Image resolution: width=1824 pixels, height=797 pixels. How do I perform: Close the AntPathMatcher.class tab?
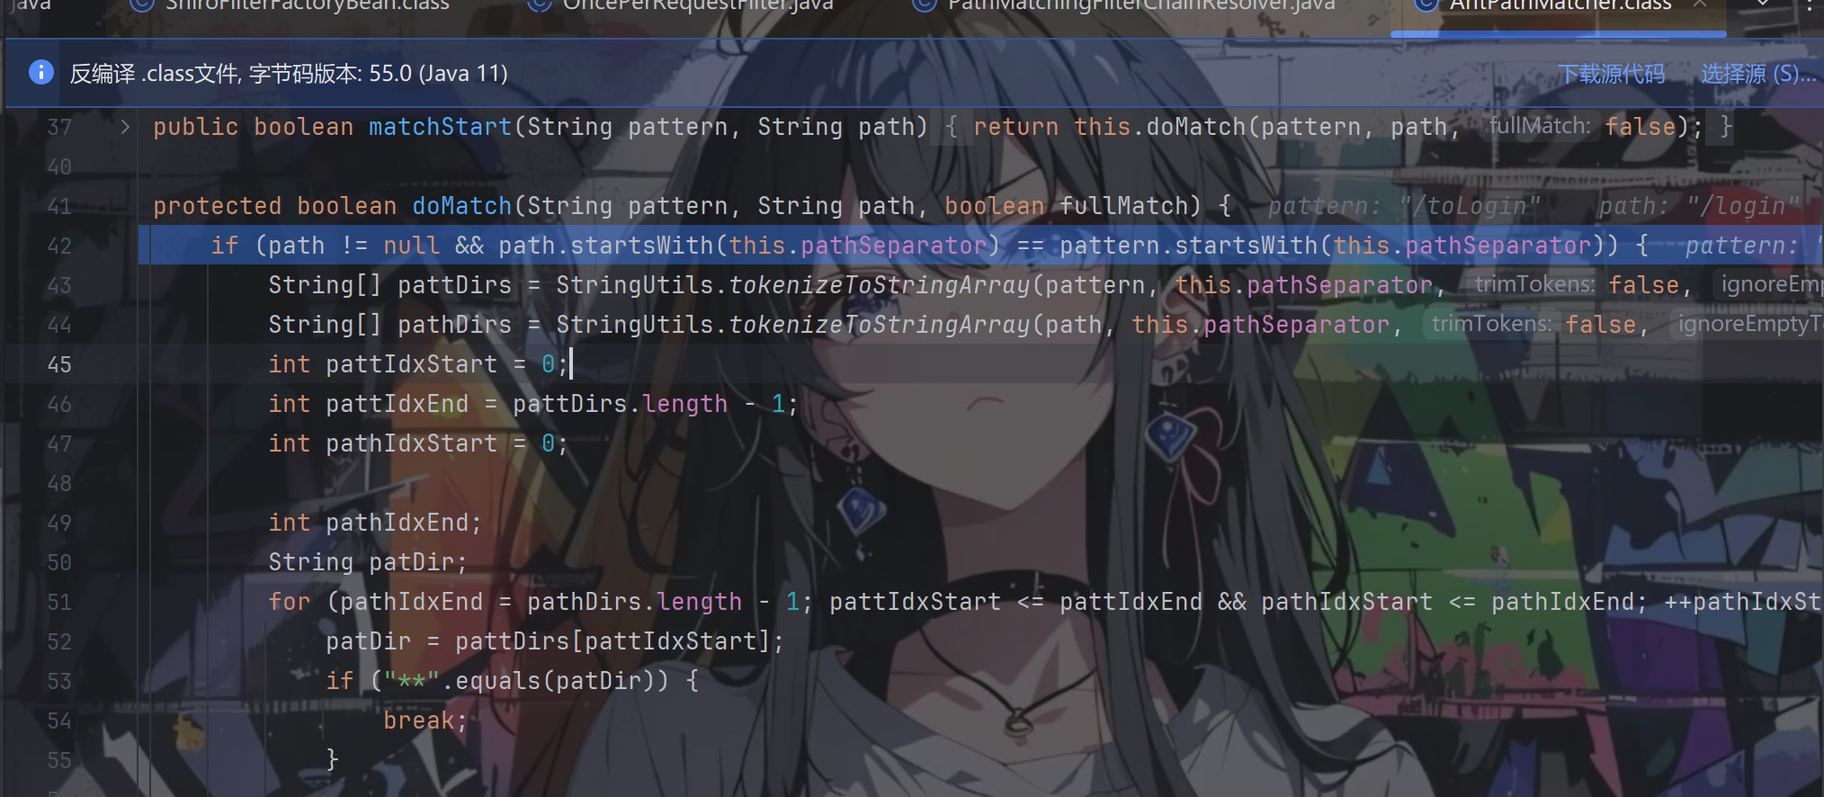pyautogui.click(x=1699, y=4)
